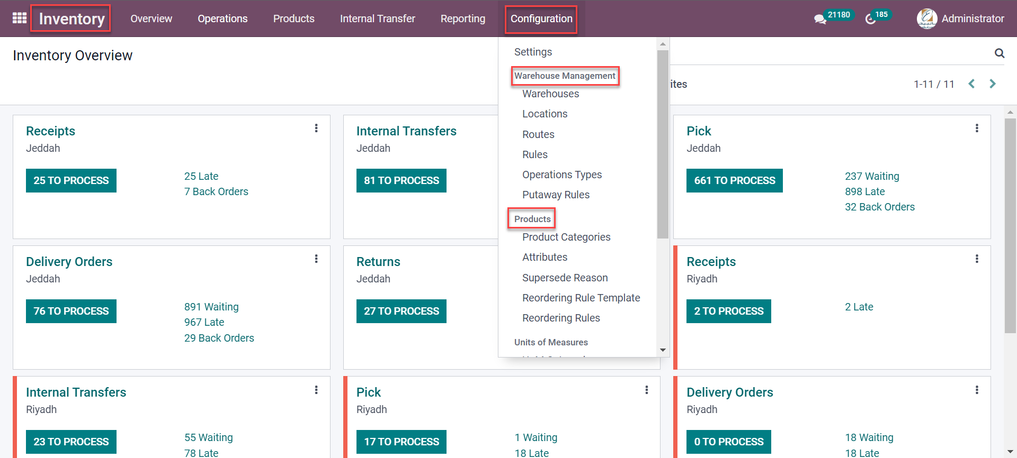The width and height of the screenshot is (1017, 458).
Task: Open the apps grid menu icon
Action: click(20, 19)
